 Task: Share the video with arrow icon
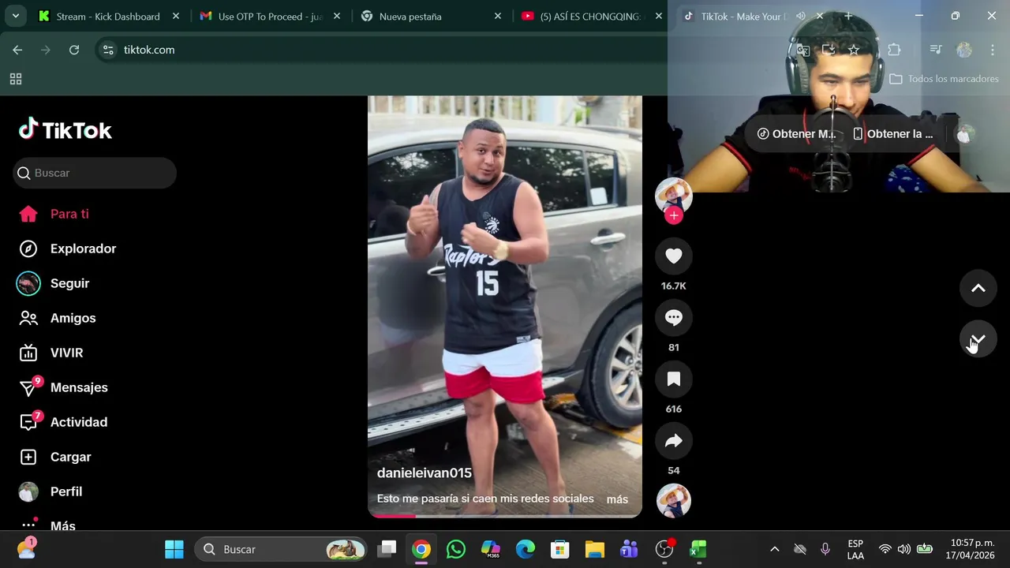pos(674,440)
